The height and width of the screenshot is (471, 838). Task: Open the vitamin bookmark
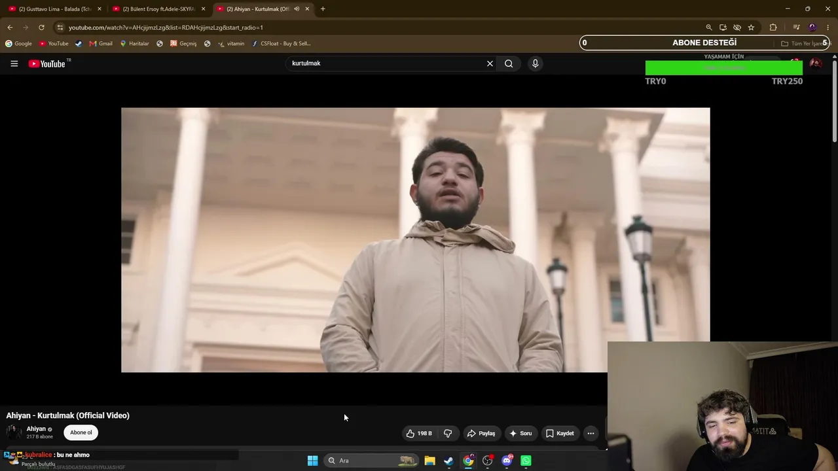[231, 44]
